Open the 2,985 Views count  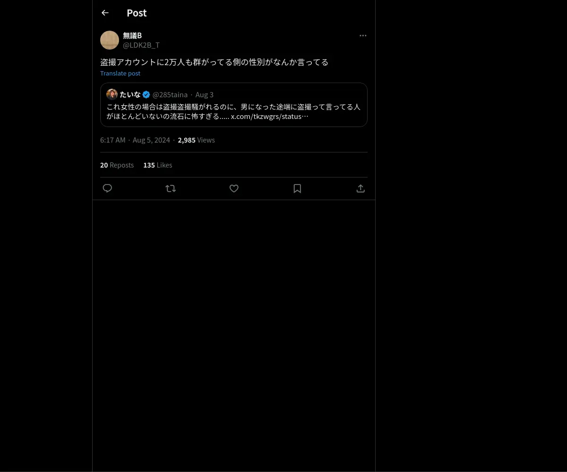point(196,140)
